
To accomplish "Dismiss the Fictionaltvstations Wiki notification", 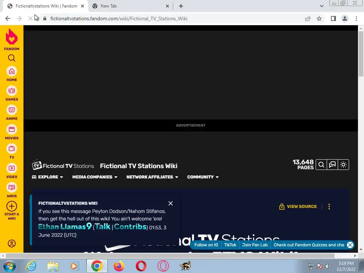I will pyautogui.click(x=171, y=203).
